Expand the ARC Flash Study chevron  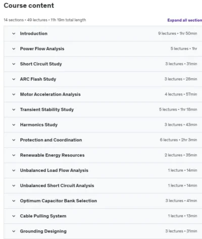coord(14,79)
